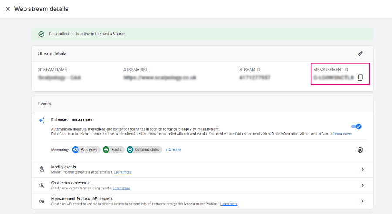Expand Measurement Protocol API secrets chevron
The height and width of the screenshot is (214, 392).
[x=362, y=201]
